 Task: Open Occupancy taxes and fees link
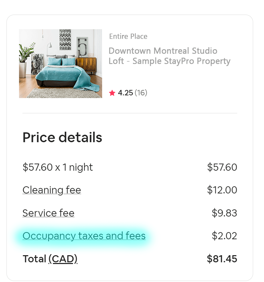(84, 236)
